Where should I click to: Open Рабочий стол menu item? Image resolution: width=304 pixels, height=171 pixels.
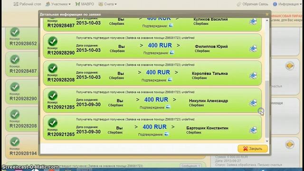click(28, 4)
